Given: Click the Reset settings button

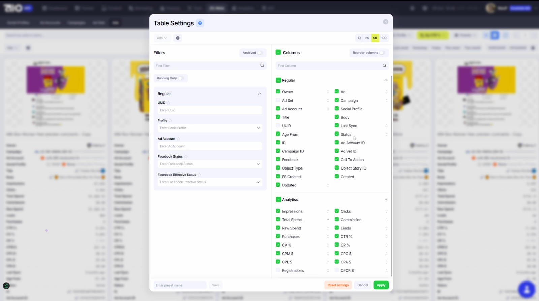Looking at the screenshot, I should click(x=338, y=285).
